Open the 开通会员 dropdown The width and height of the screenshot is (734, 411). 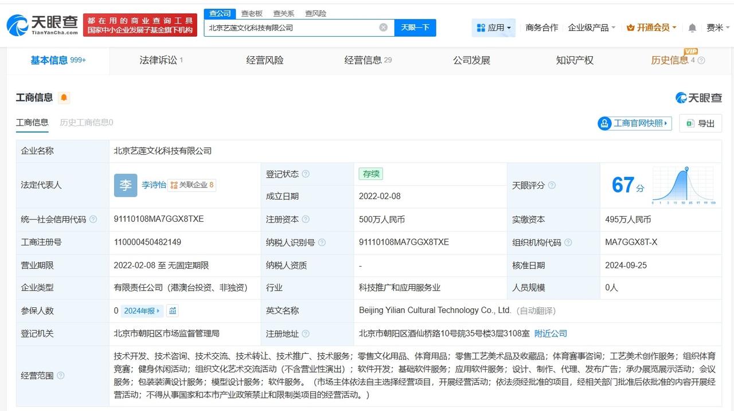651,28
